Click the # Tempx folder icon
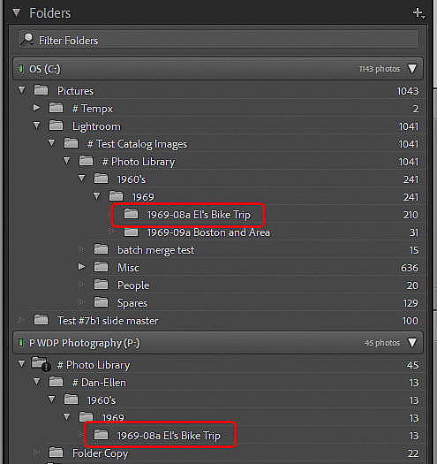Image resolution: width=437 pixels, height=464 pixels. click(x=56, y=108)
